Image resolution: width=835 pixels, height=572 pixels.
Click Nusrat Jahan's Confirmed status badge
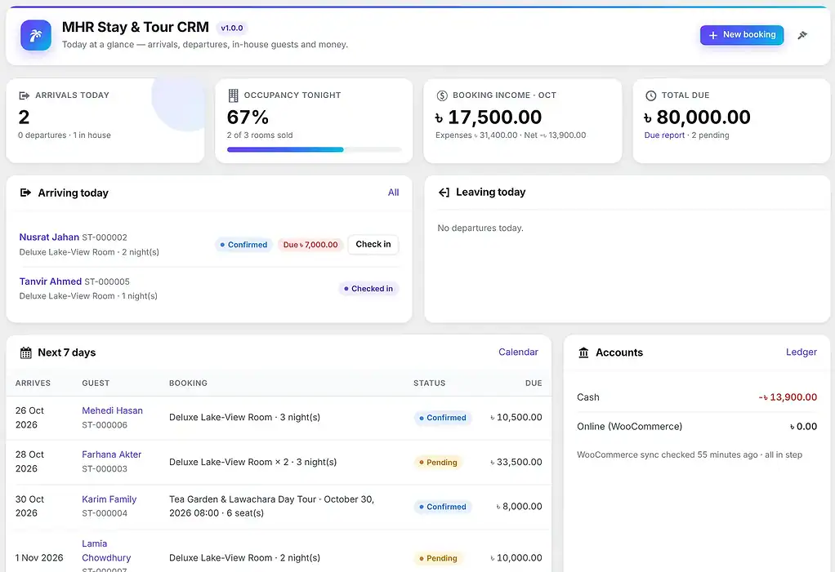243,245
